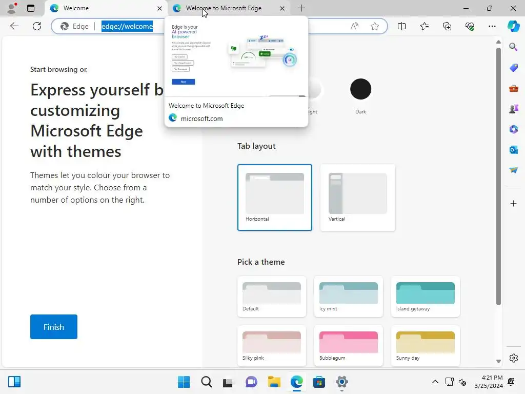This screenshot has width=525, height=394.
Task: Open the sidebar Tools briefcase icon
Action: [x=513, y=88]
